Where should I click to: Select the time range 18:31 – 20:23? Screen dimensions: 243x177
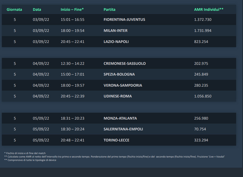(72, 118)
